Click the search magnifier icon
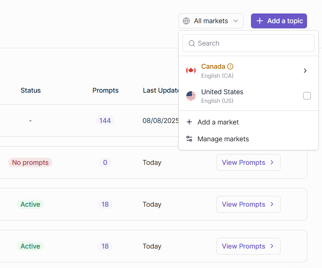 click(x=192, y=43)
